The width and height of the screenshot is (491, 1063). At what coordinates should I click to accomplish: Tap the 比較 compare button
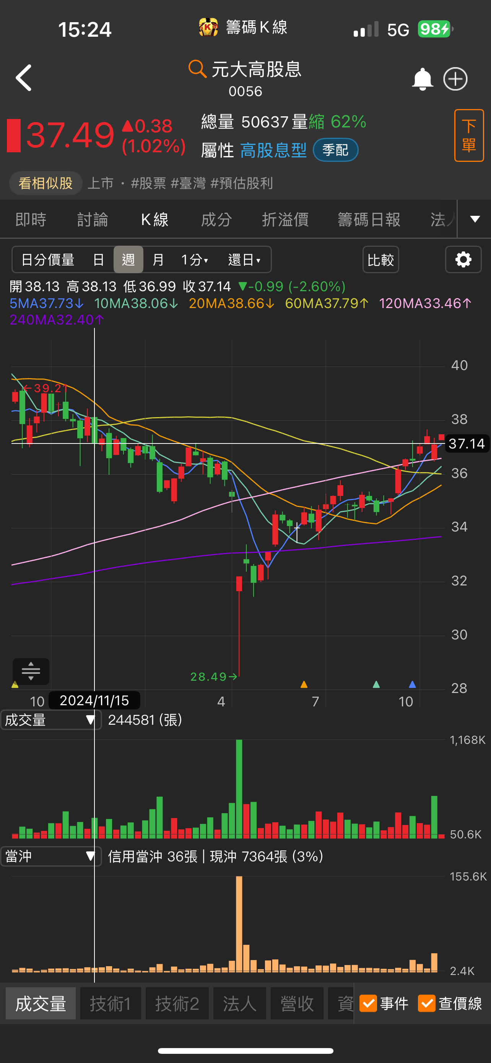(x=380, y=259)
